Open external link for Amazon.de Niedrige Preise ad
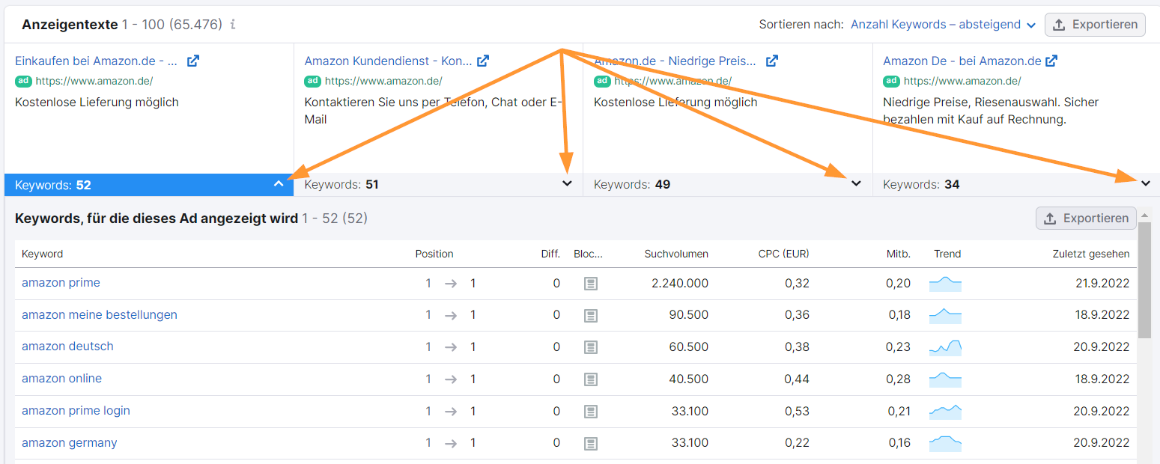 click(772, 61)
